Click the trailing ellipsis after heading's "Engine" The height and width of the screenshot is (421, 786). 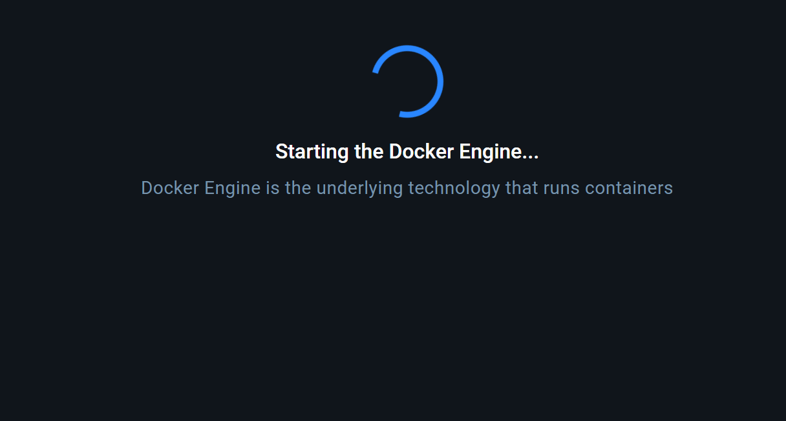click(531, 155)
